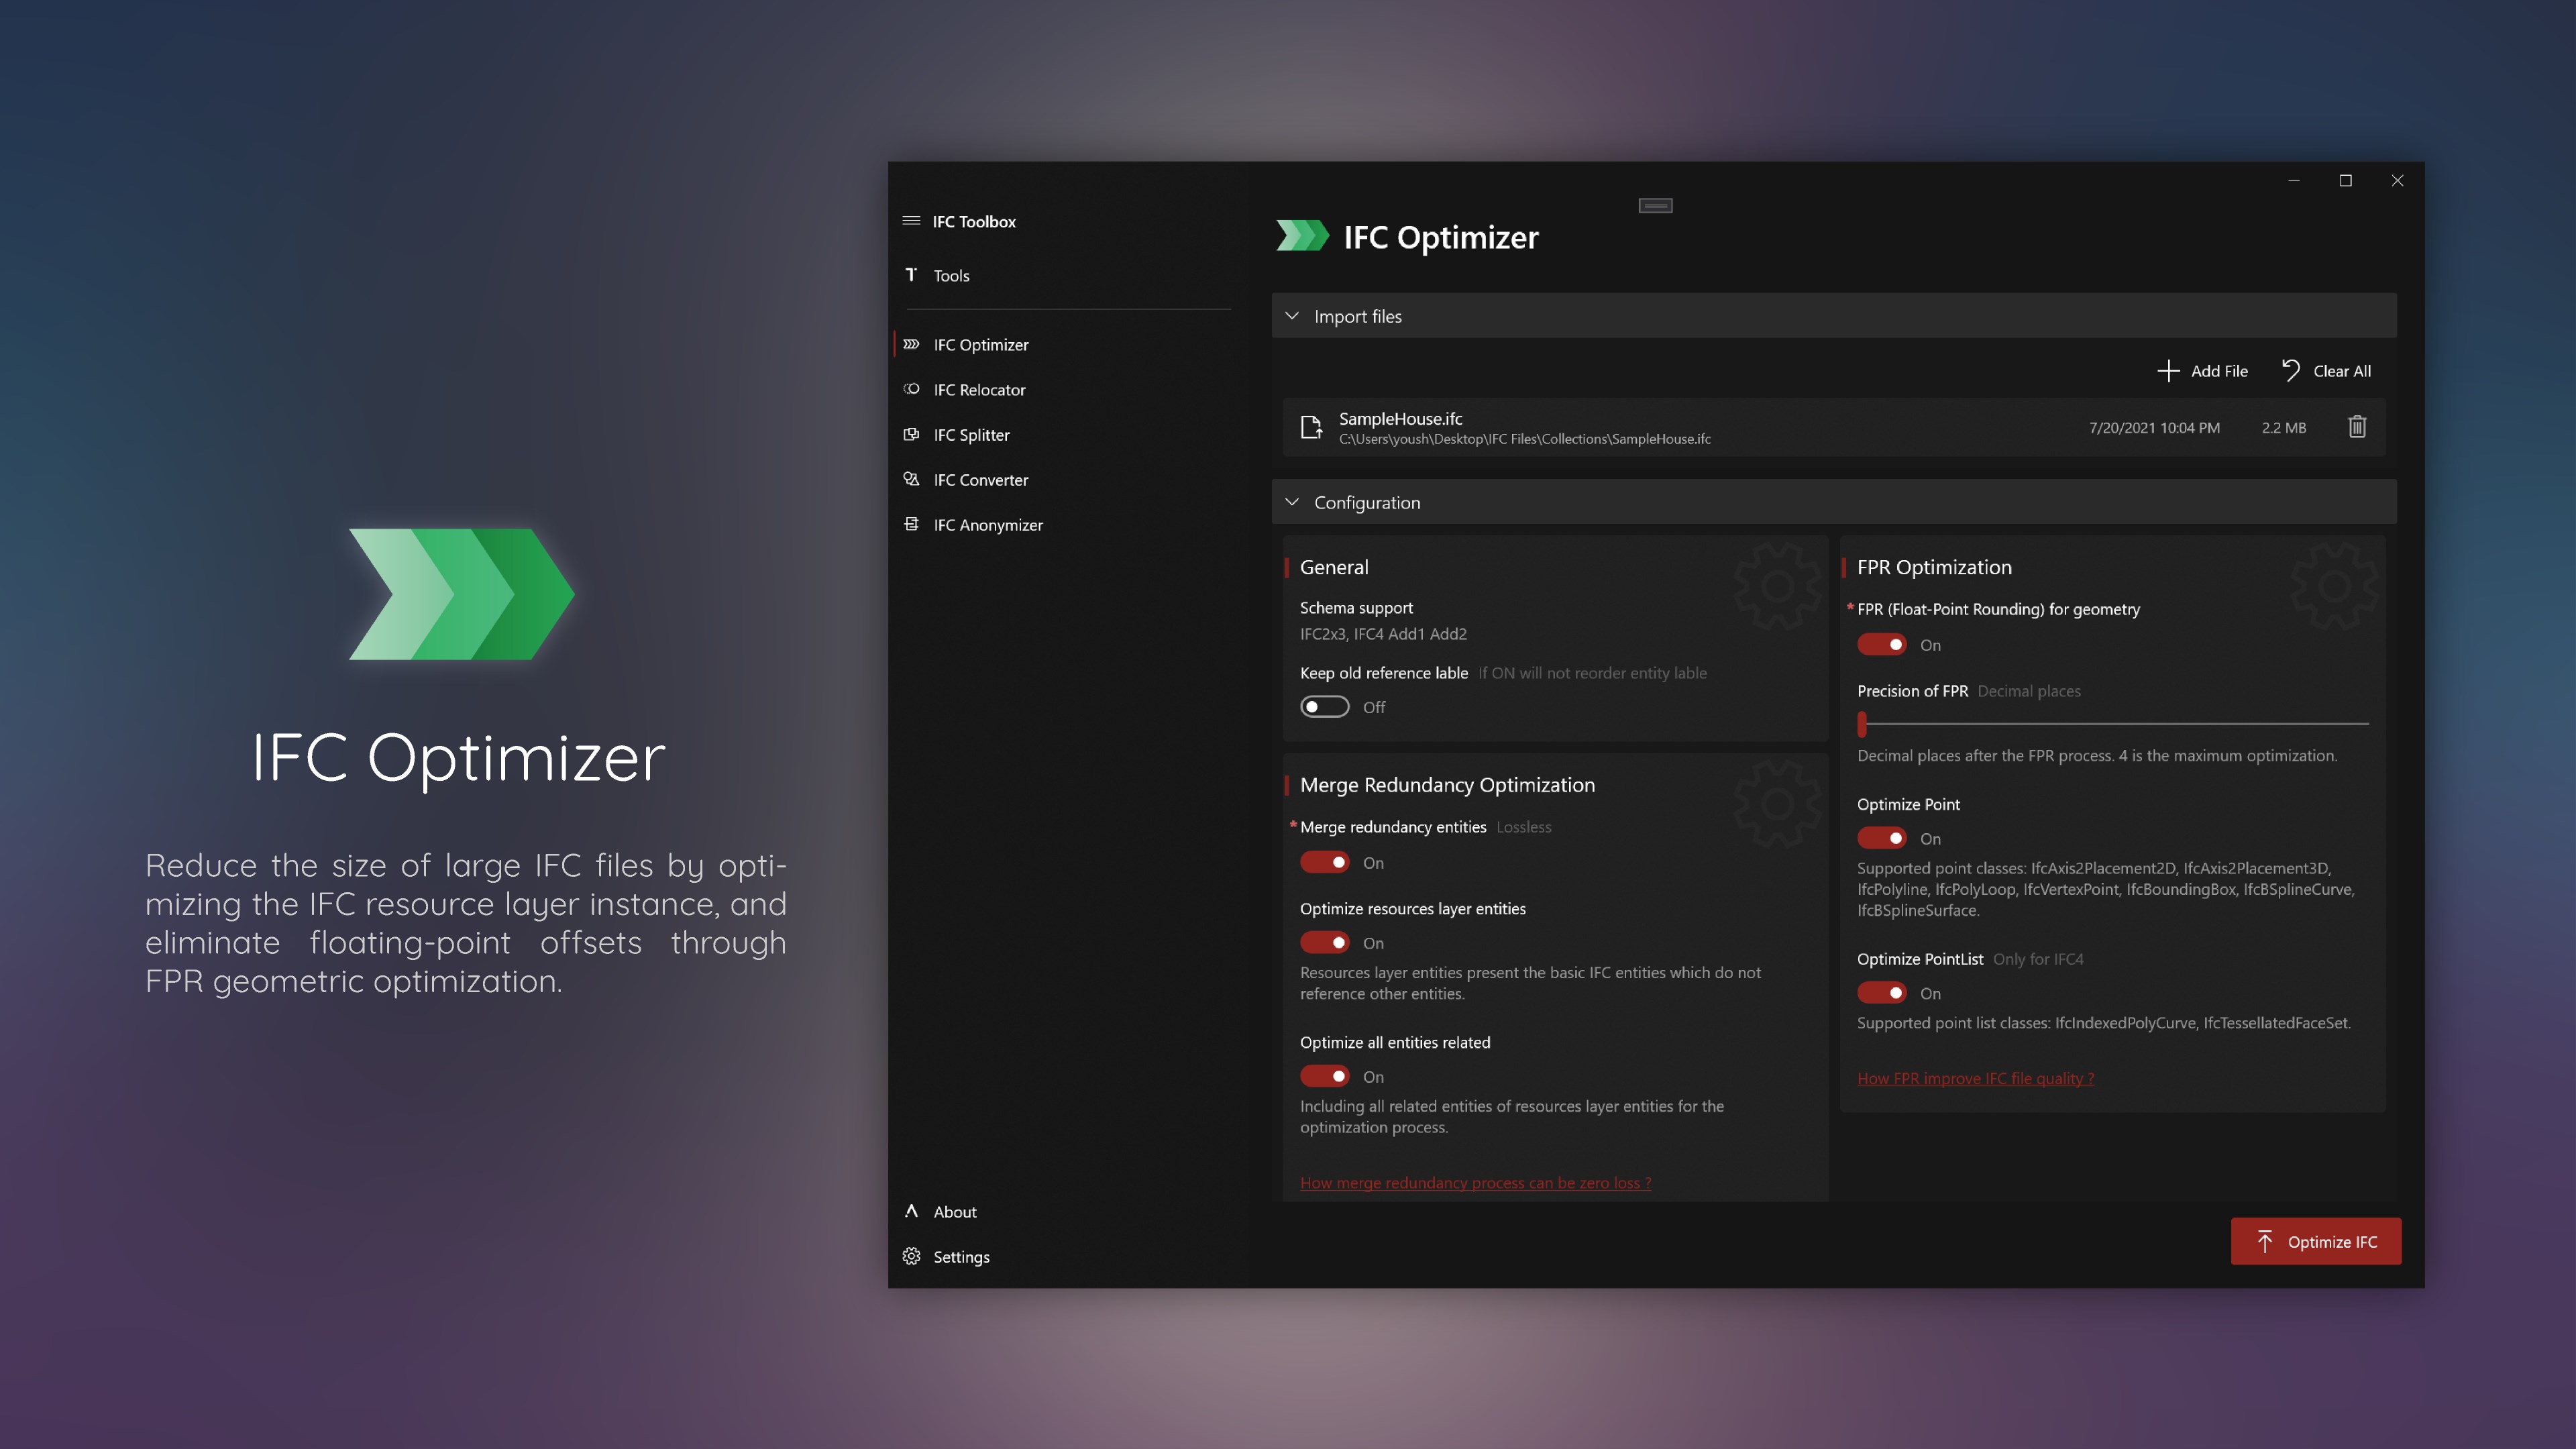Image resolution: width=2576 pixels, height=1449 pixels.
Task: Toggle Keep old reference table on
Action: (1324, 706)
